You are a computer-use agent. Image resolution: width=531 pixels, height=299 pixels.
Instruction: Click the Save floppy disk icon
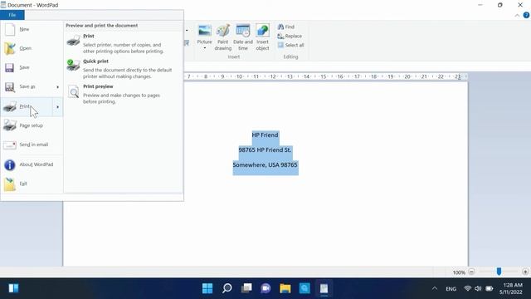click(9, 68)
